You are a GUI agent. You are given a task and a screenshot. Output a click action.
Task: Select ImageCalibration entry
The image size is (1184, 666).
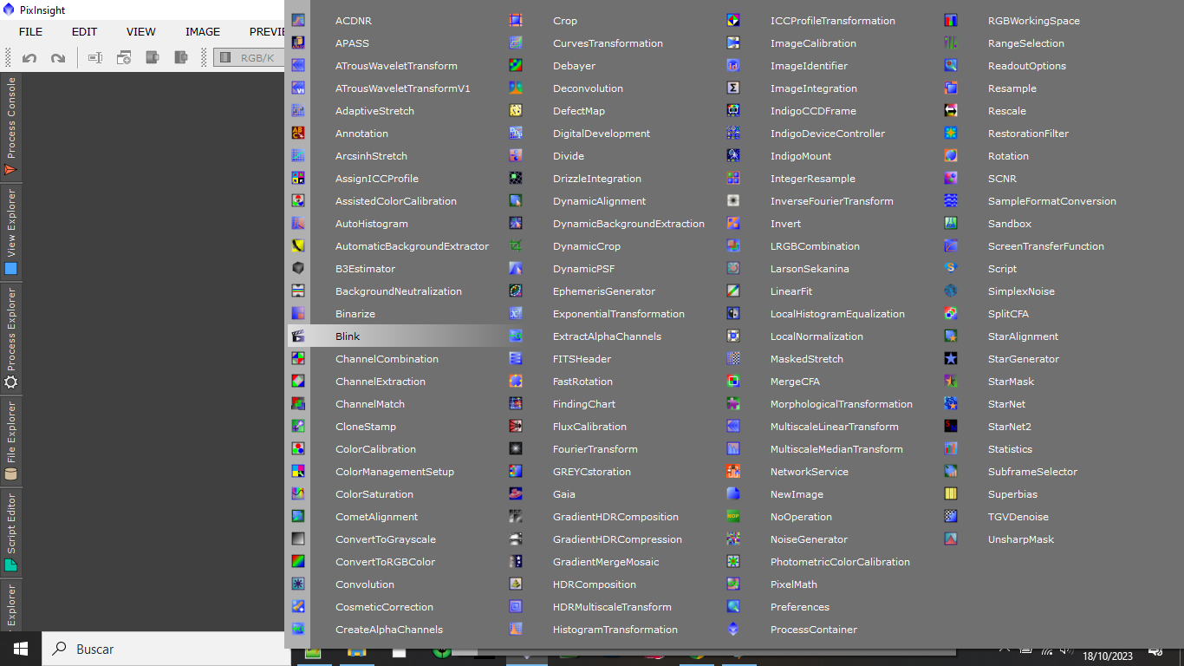coord(813,42)
